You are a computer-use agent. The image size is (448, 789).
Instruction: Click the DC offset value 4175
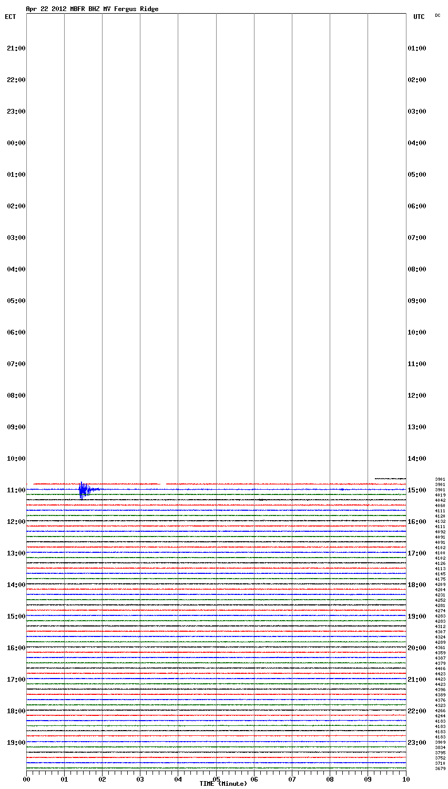(x=440, y=579)
